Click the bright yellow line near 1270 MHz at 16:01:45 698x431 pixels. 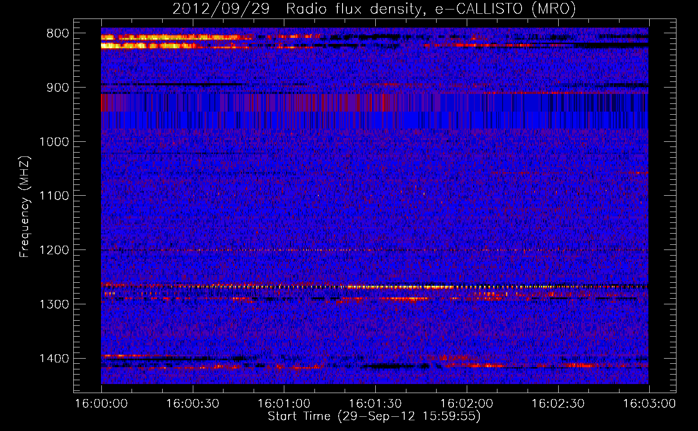[401, 287]
